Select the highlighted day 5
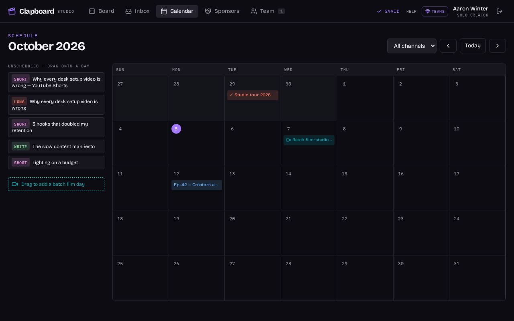This screenshot has width=514, height=321. point(176,129)
